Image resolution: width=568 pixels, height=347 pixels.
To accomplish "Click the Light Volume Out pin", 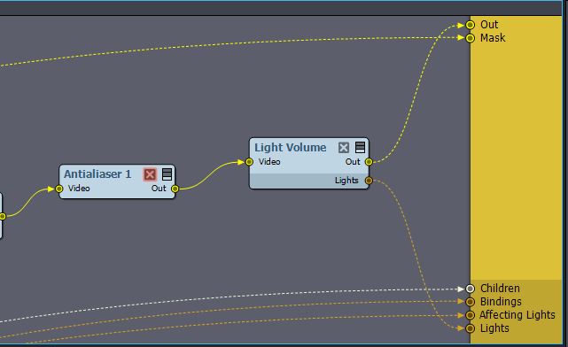I will pyautogui.click(x=369, y=162).
